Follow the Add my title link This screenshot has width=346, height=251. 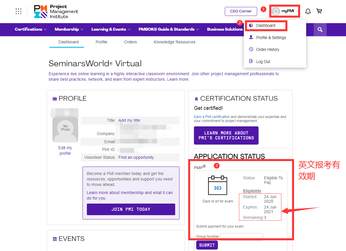click(x=129, y=120)
